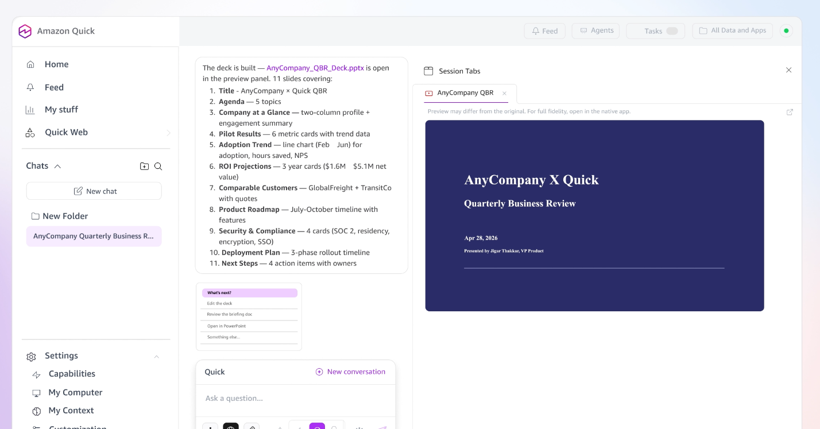Open Agents from the top bar
The image size is (820, 429).
click(x=595, y=30)
